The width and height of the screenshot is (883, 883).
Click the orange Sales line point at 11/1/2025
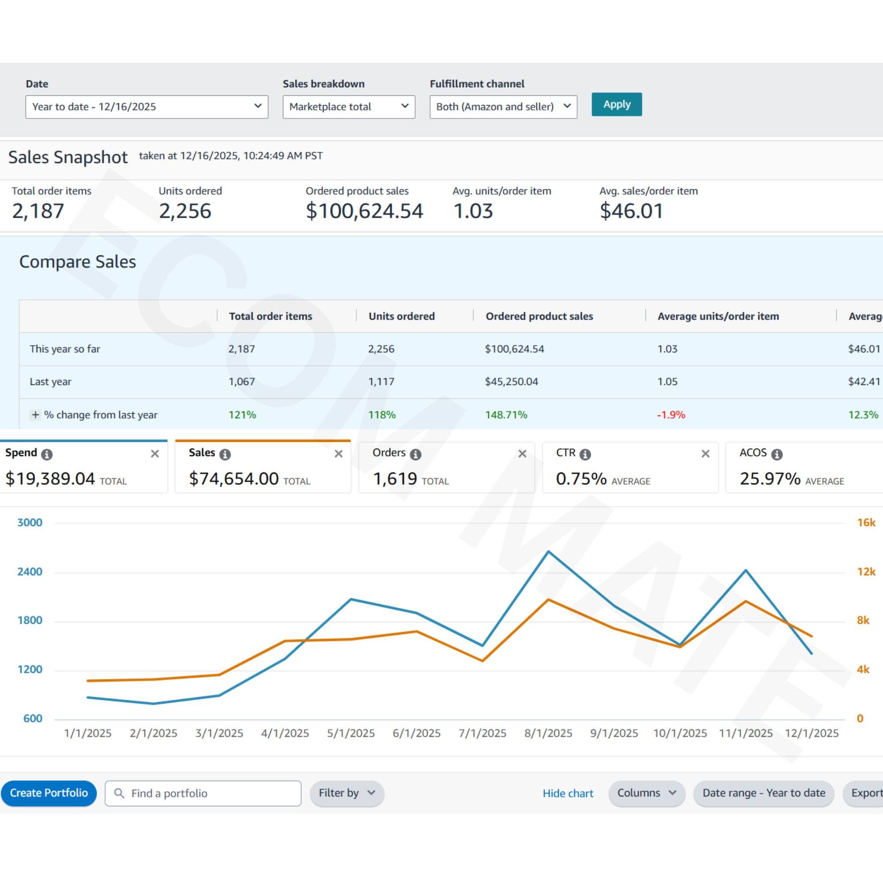pyautogui.click(x=746, y=601)
